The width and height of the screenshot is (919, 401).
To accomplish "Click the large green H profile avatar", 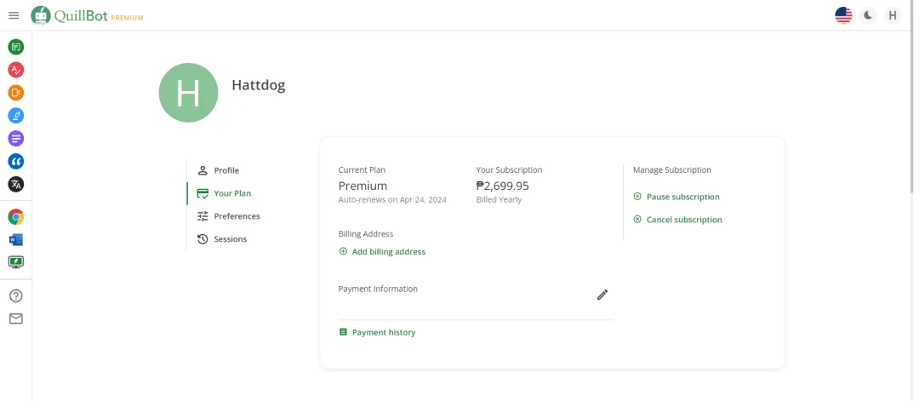I will click(188, 93).
